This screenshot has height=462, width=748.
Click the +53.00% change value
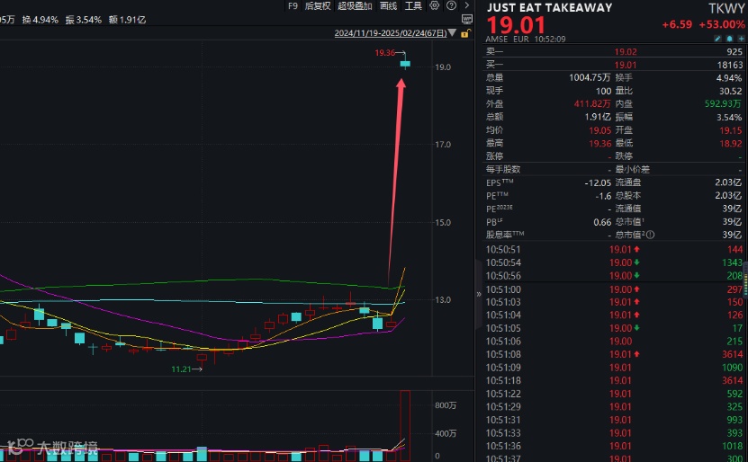(721, 24)
